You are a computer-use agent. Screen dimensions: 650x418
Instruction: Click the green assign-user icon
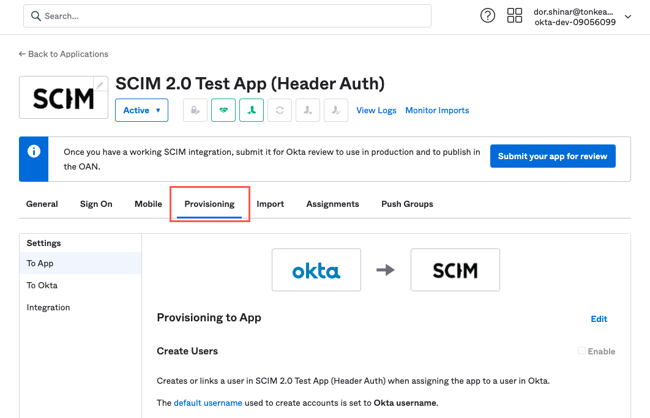[252, 110]
